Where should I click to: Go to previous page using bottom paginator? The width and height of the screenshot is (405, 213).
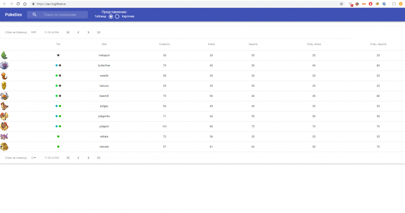[78, 158]
